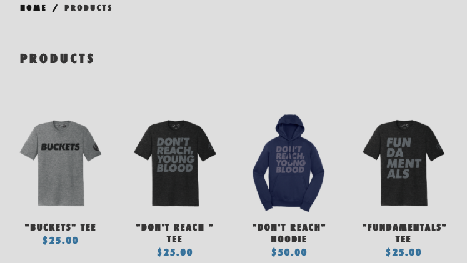The image size is (467, 263).
Task: Click the Products breadcrumb link
Action: pyautogui.click(x=88, y=8)
